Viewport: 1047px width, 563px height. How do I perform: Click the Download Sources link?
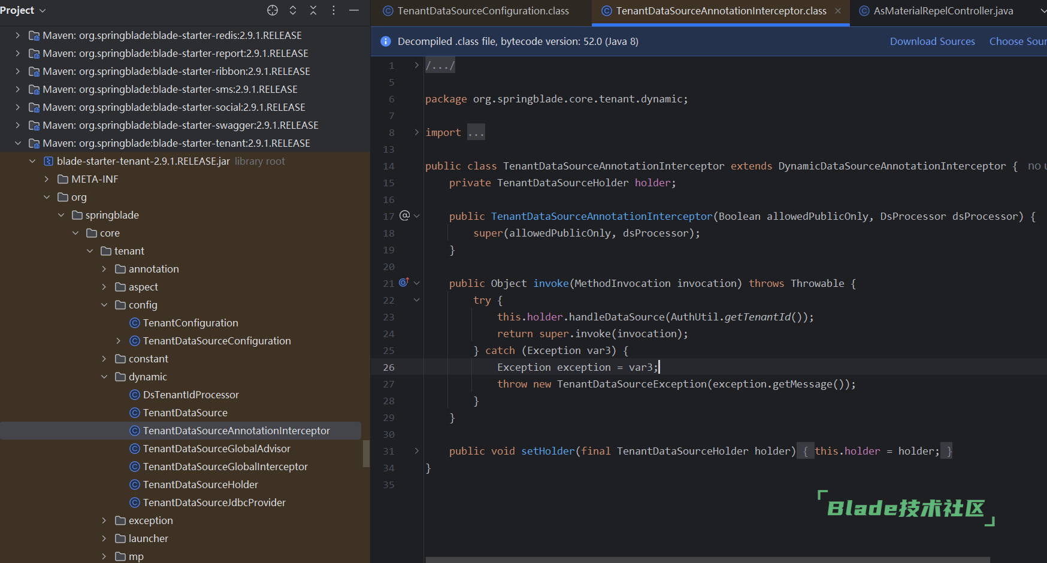tap(932, 41)
